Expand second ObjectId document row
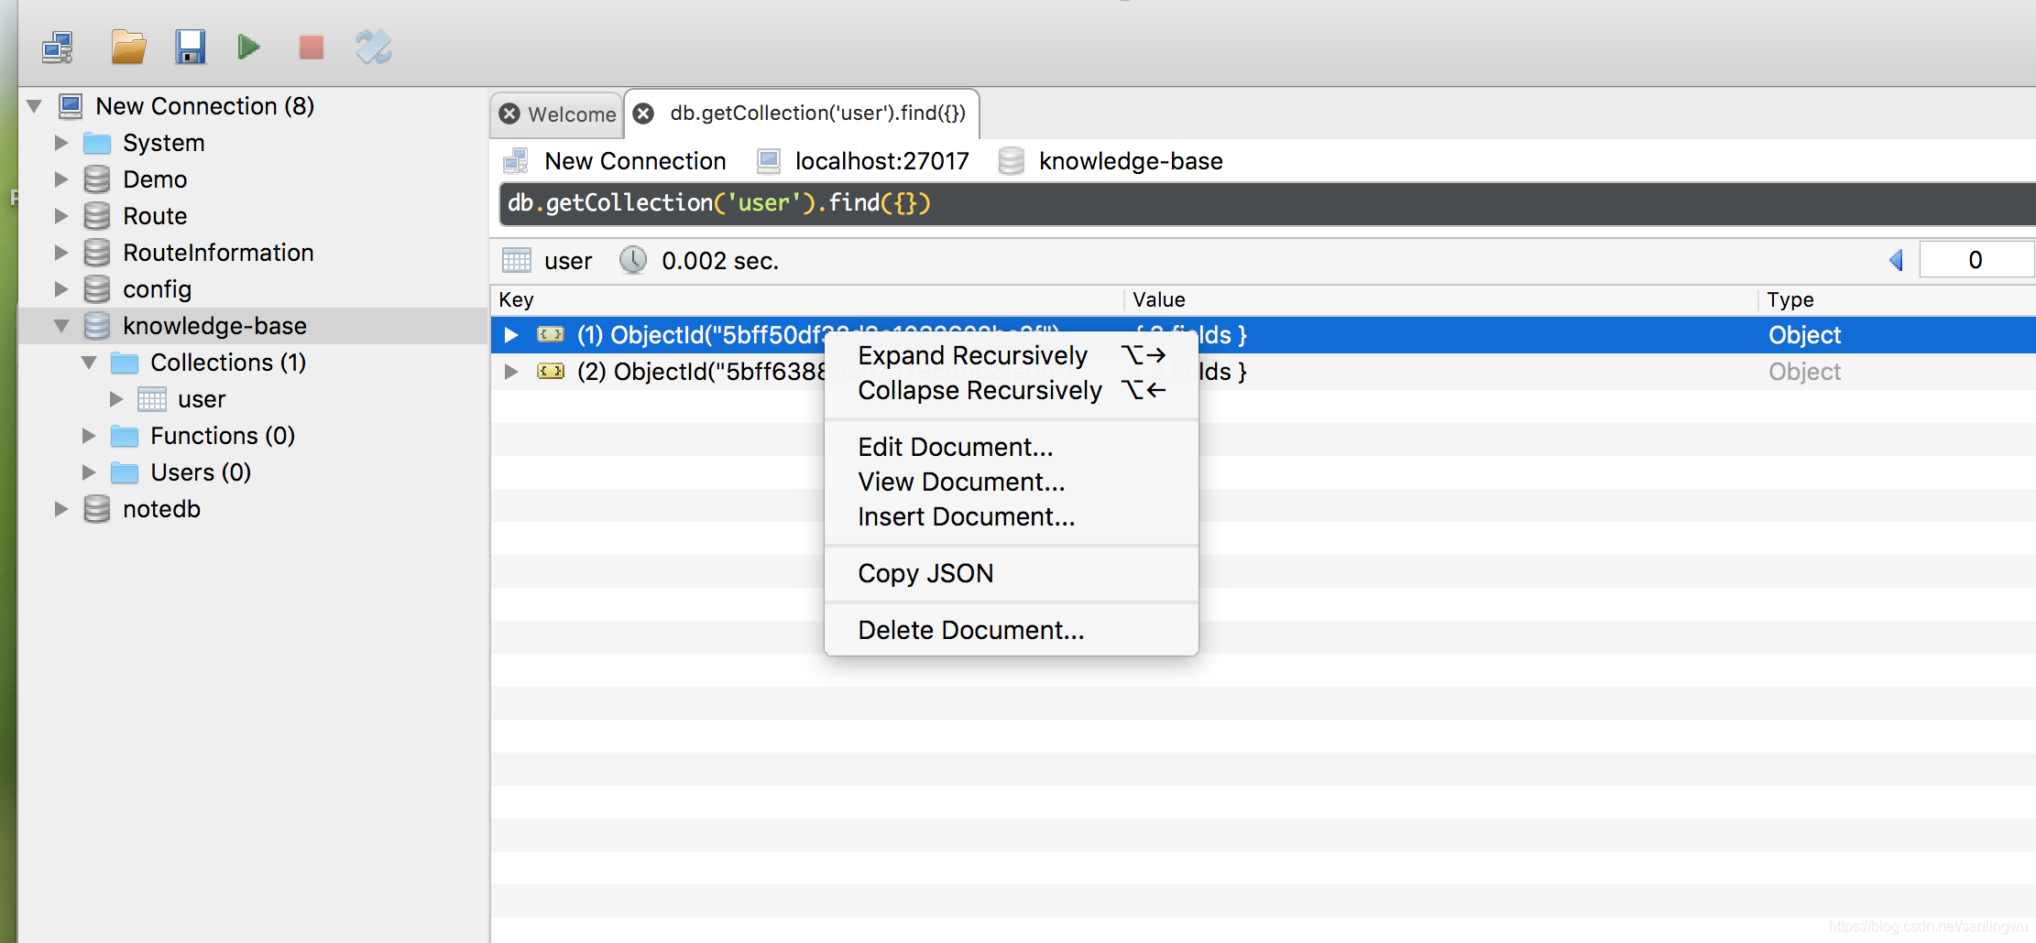This screenshot has width=2036, height=943. [511, 372]
